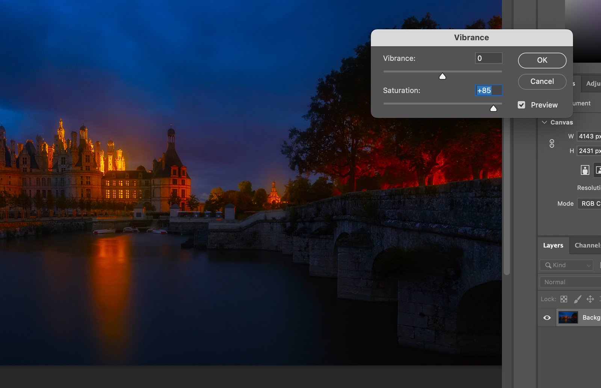Screen dimensions: 601x388
Task: Hide the Background layer with eye icon
Action: click(547, 318)
